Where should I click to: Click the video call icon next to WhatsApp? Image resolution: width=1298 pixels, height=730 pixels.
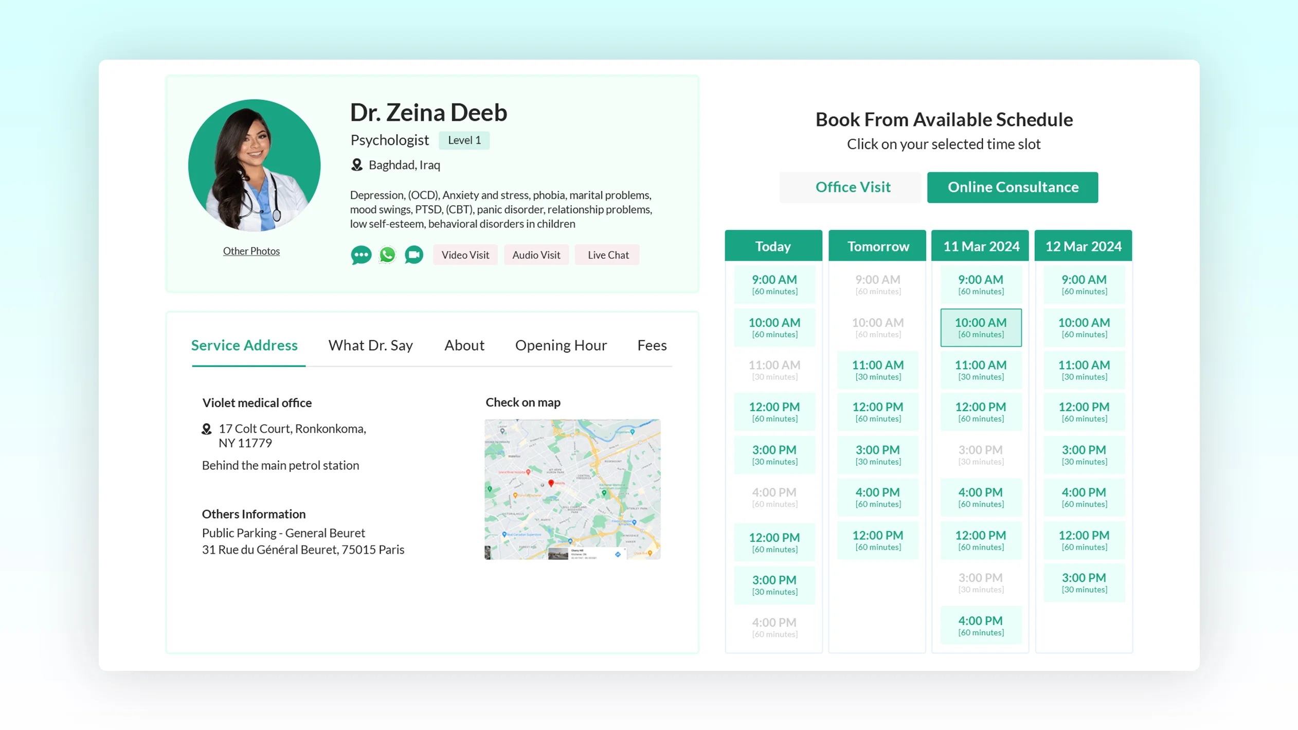tap(413, 255)
